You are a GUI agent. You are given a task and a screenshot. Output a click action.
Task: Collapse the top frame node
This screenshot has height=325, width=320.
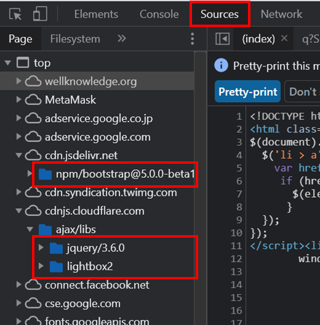(8, 63)
